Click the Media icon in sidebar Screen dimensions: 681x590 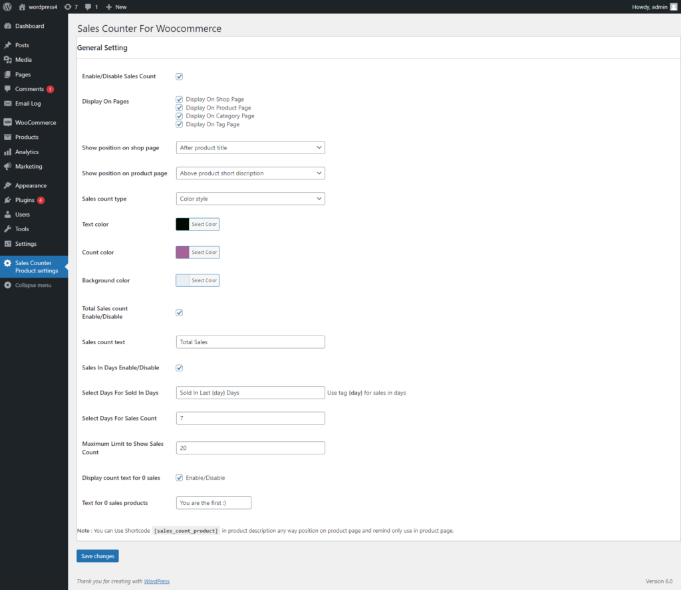tap(7, 60)
